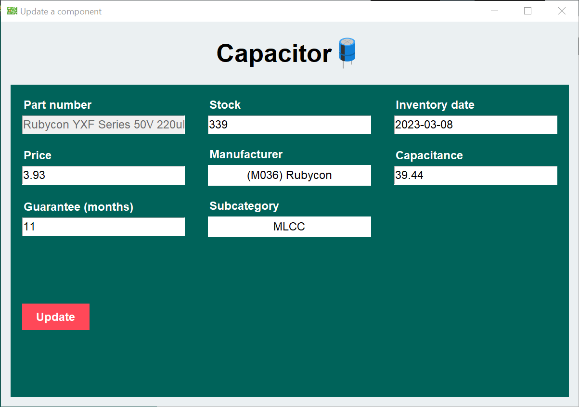Image resolution: width=579 pixels, height=407 pixels.
Task: Click the Stock label
Action: 225,105
